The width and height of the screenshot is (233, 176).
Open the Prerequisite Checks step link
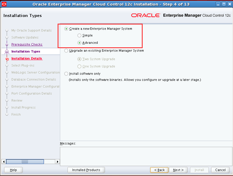pos(27,44)
